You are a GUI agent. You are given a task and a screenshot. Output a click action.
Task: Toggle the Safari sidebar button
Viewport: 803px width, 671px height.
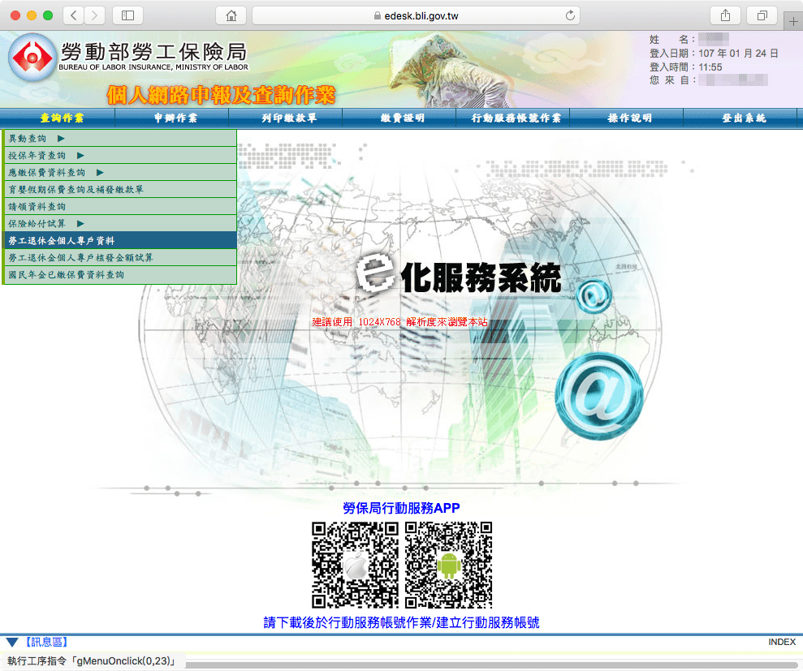coord(127,15)
